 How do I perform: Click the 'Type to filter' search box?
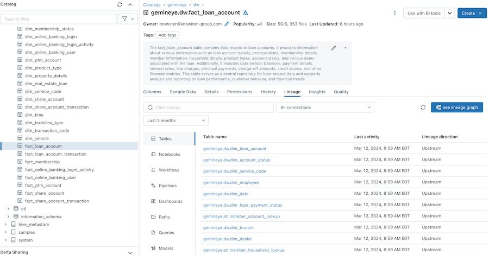58,19
